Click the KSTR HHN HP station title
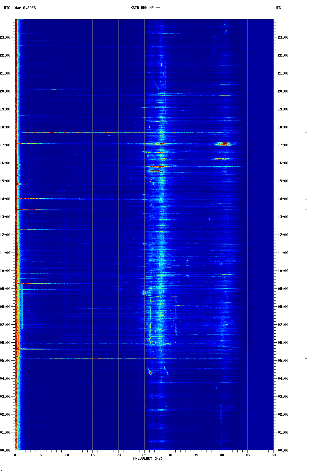 tap(145, 8)
